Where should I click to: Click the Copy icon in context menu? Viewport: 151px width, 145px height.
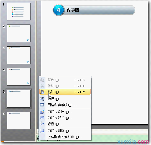coord(42,80)
